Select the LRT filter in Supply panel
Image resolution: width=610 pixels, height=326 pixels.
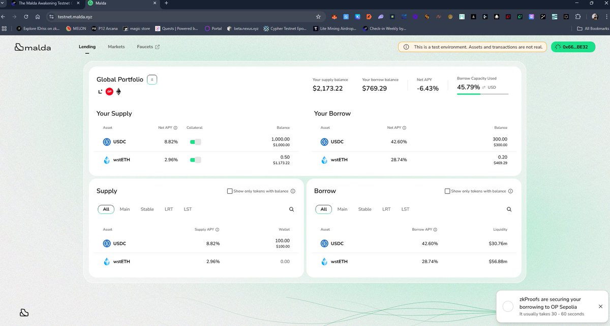[169, 209]
